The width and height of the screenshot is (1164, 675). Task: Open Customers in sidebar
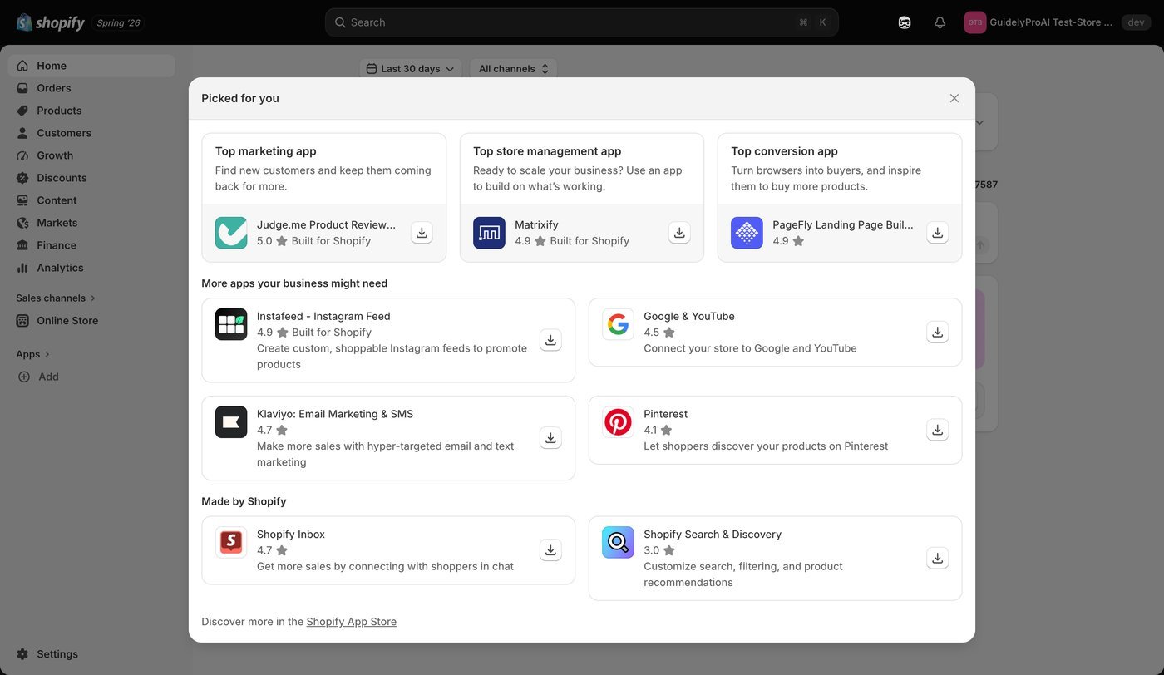point(91,133)
